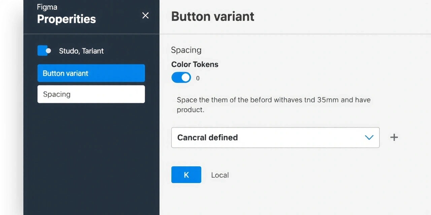Click the Local link next to the K button
Screen dimensions: 431x215
(220, 175)
